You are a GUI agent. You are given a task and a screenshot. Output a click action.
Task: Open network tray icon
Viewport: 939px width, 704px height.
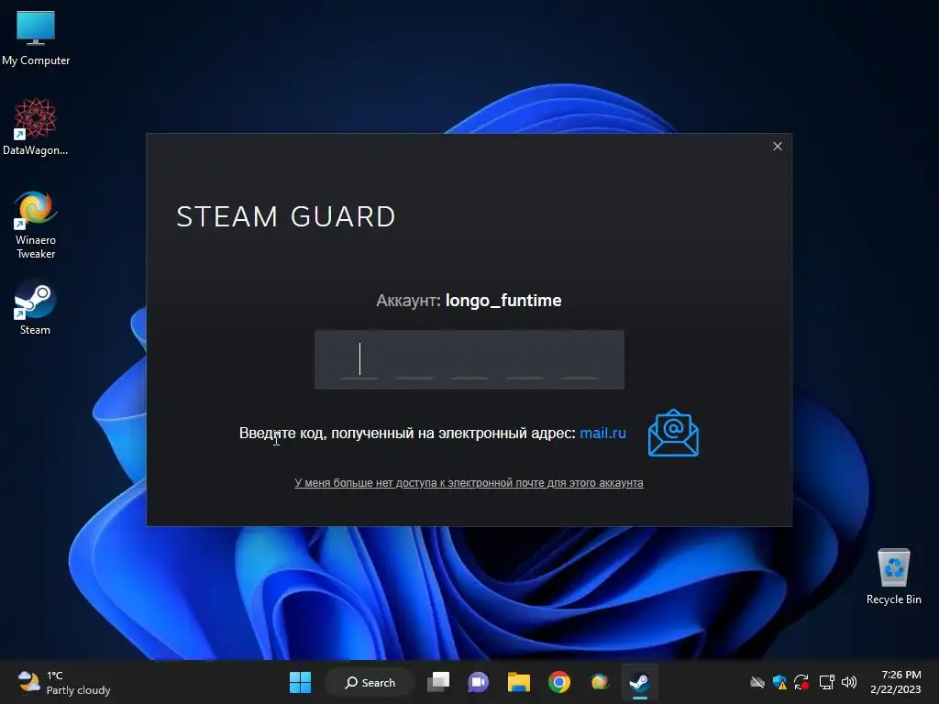[827, 682]
